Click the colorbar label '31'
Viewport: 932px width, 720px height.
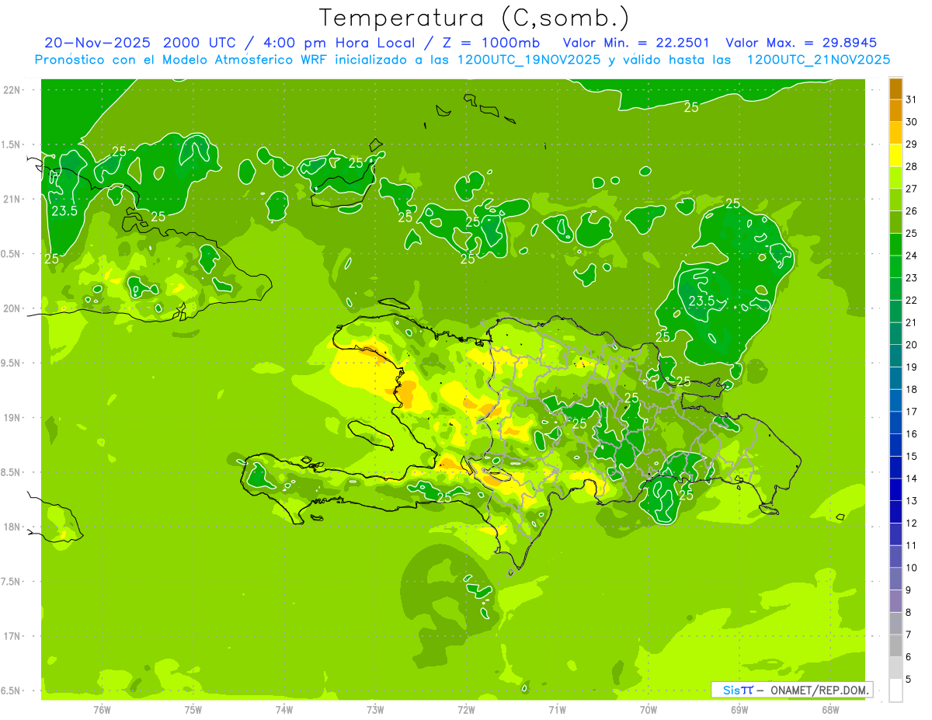click(912, 99)
